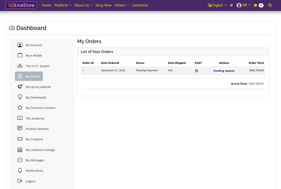Toggle the sun light/dark theme icon

click(x=231, y=5)
